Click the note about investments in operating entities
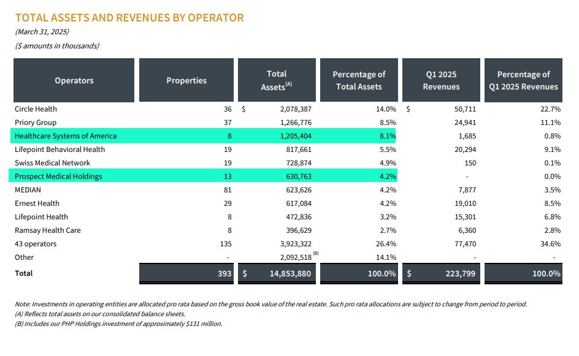The image size is (579, 356). pyautogui.click(x=270, y=304)
